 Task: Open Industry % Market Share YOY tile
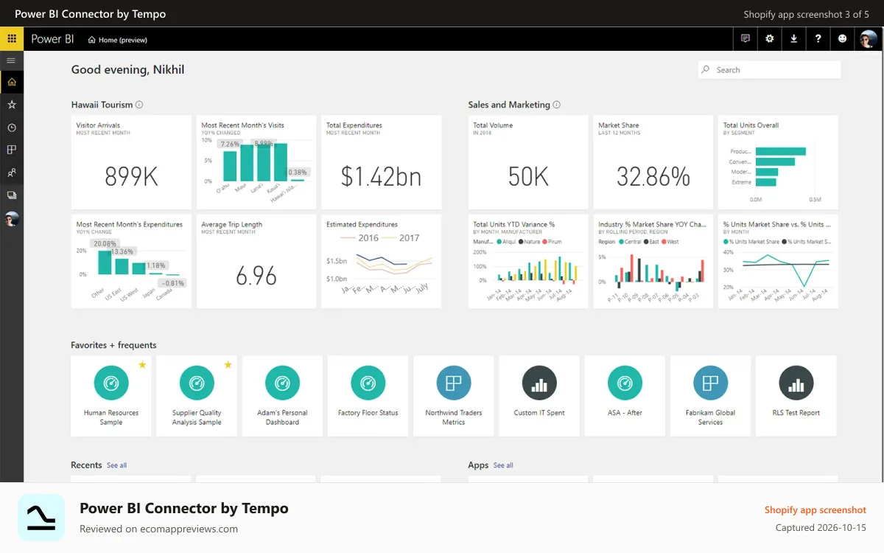[x=653, y=261]
